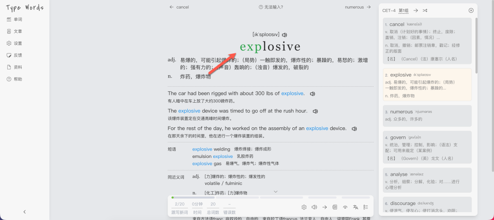The height and width of the screenshot is (220, 494).
Task: Play audio for the assembly sentence
Action: pos(354,129)
